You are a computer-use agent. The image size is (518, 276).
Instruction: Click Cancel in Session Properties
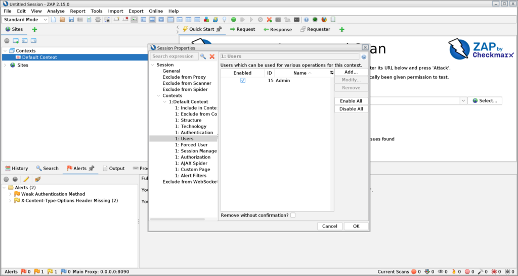(330, 226)
